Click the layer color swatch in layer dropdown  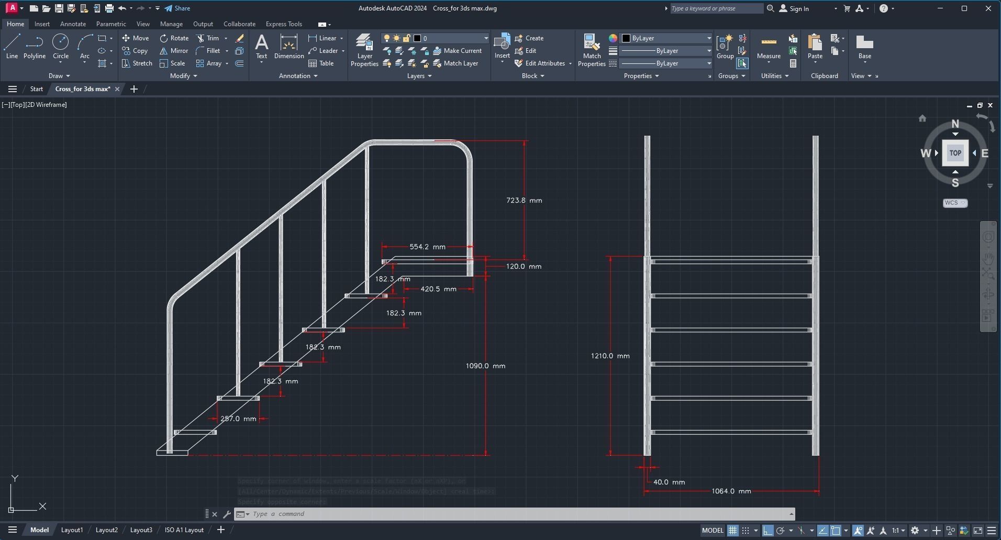(x=417, y=38)
